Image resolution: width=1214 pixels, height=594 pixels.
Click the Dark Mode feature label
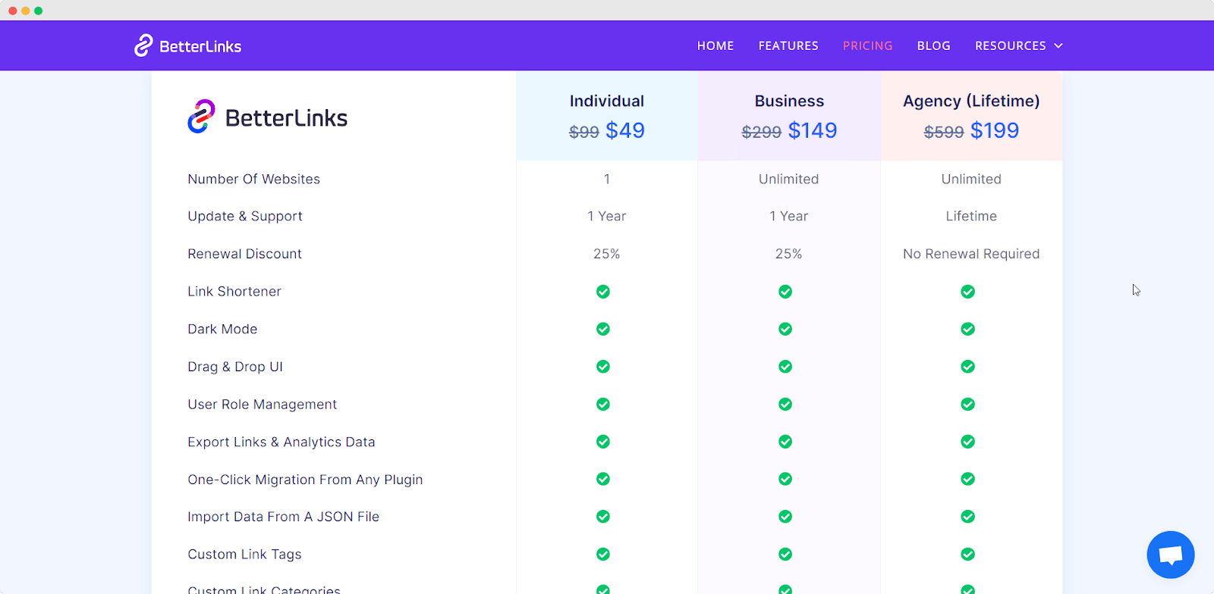(x=222, y=330)
